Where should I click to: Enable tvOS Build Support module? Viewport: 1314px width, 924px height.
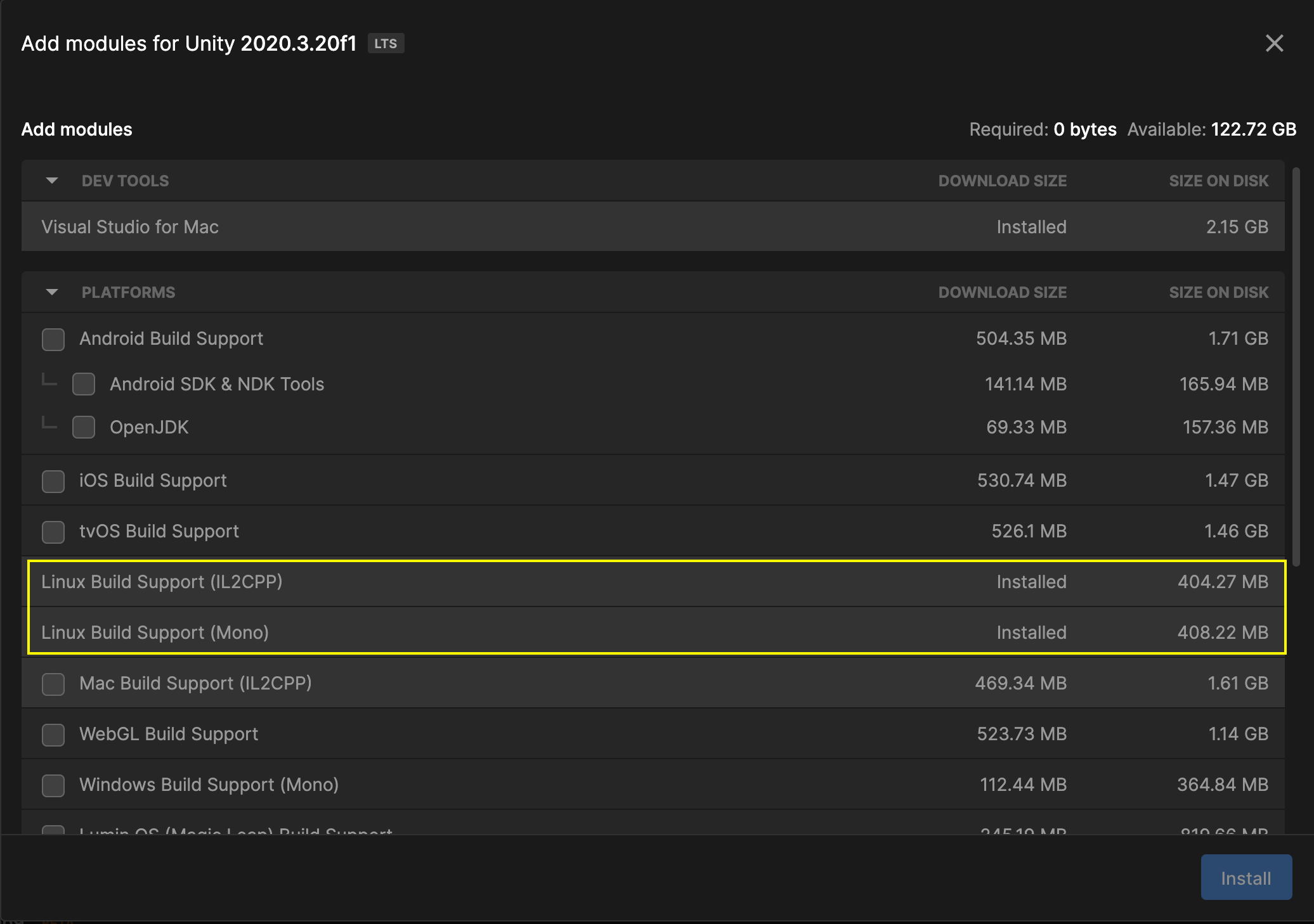coord(53,532)
